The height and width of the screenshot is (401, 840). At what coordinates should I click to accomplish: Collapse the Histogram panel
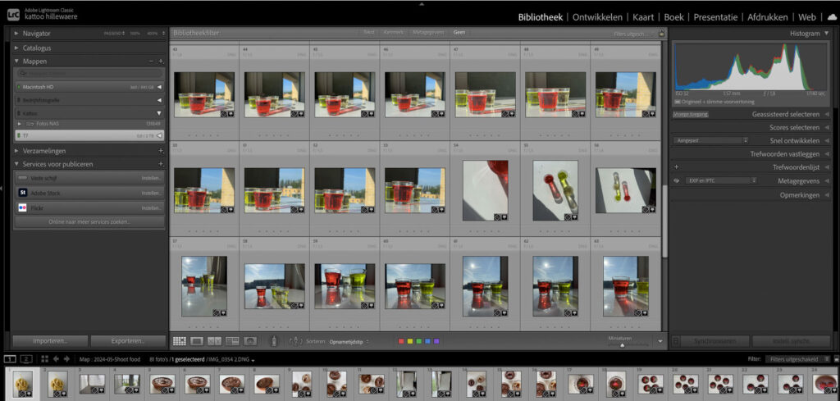[827, 33]
